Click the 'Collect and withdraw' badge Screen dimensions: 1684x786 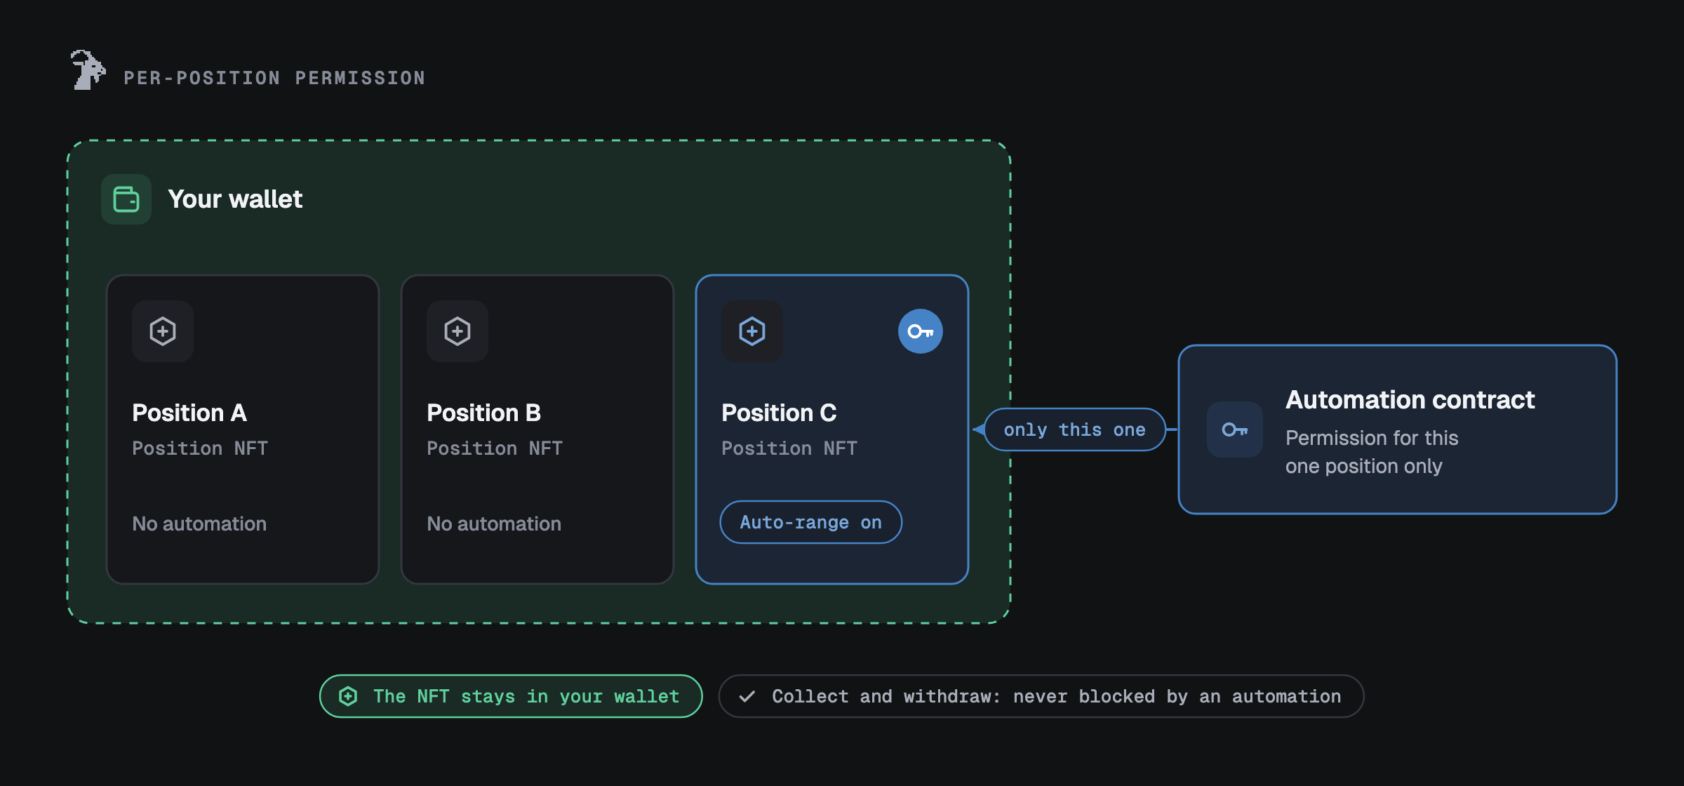1041,696
